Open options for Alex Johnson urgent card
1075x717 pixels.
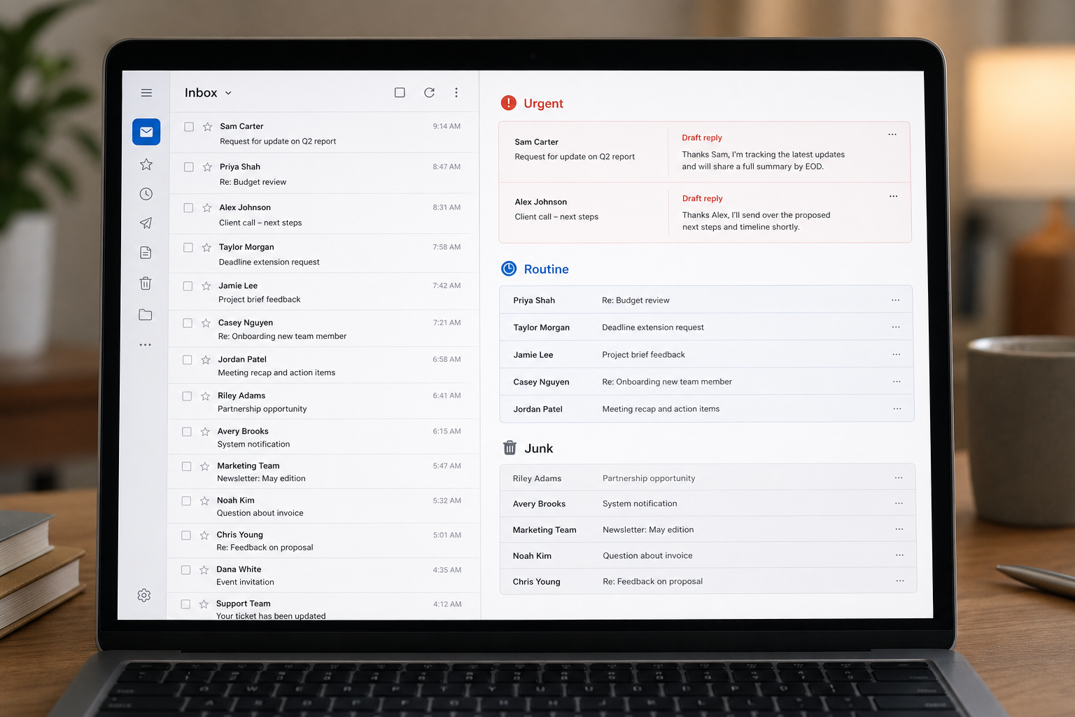tap(893, 196)
